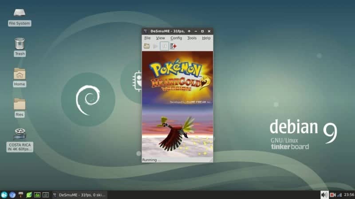Viewport: 355px width, 199px height.
Task: Select the files folder desktop icon
Action: [20, 104]
